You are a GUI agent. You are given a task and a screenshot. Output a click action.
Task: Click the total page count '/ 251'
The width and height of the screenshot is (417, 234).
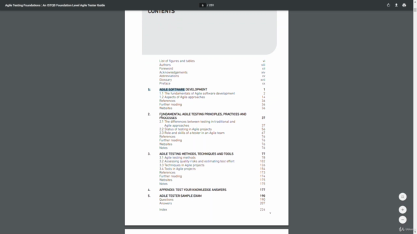(210, 5)
